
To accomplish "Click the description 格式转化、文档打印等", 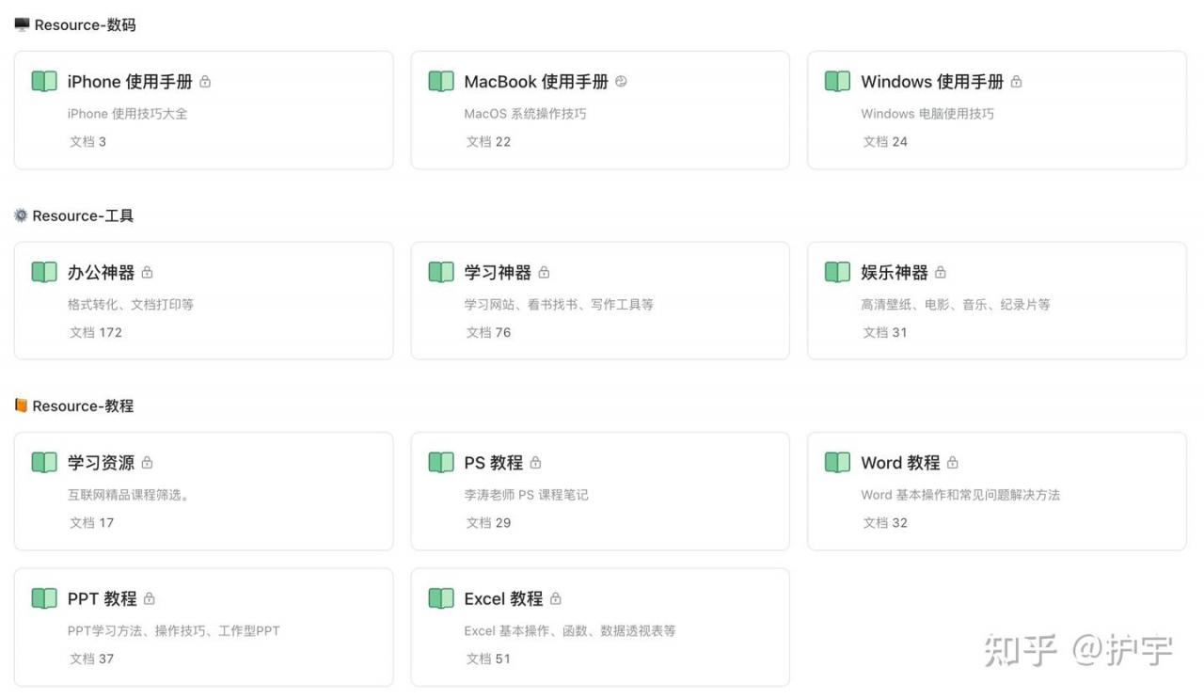I will pyautogui.click(x=131, y=304).
